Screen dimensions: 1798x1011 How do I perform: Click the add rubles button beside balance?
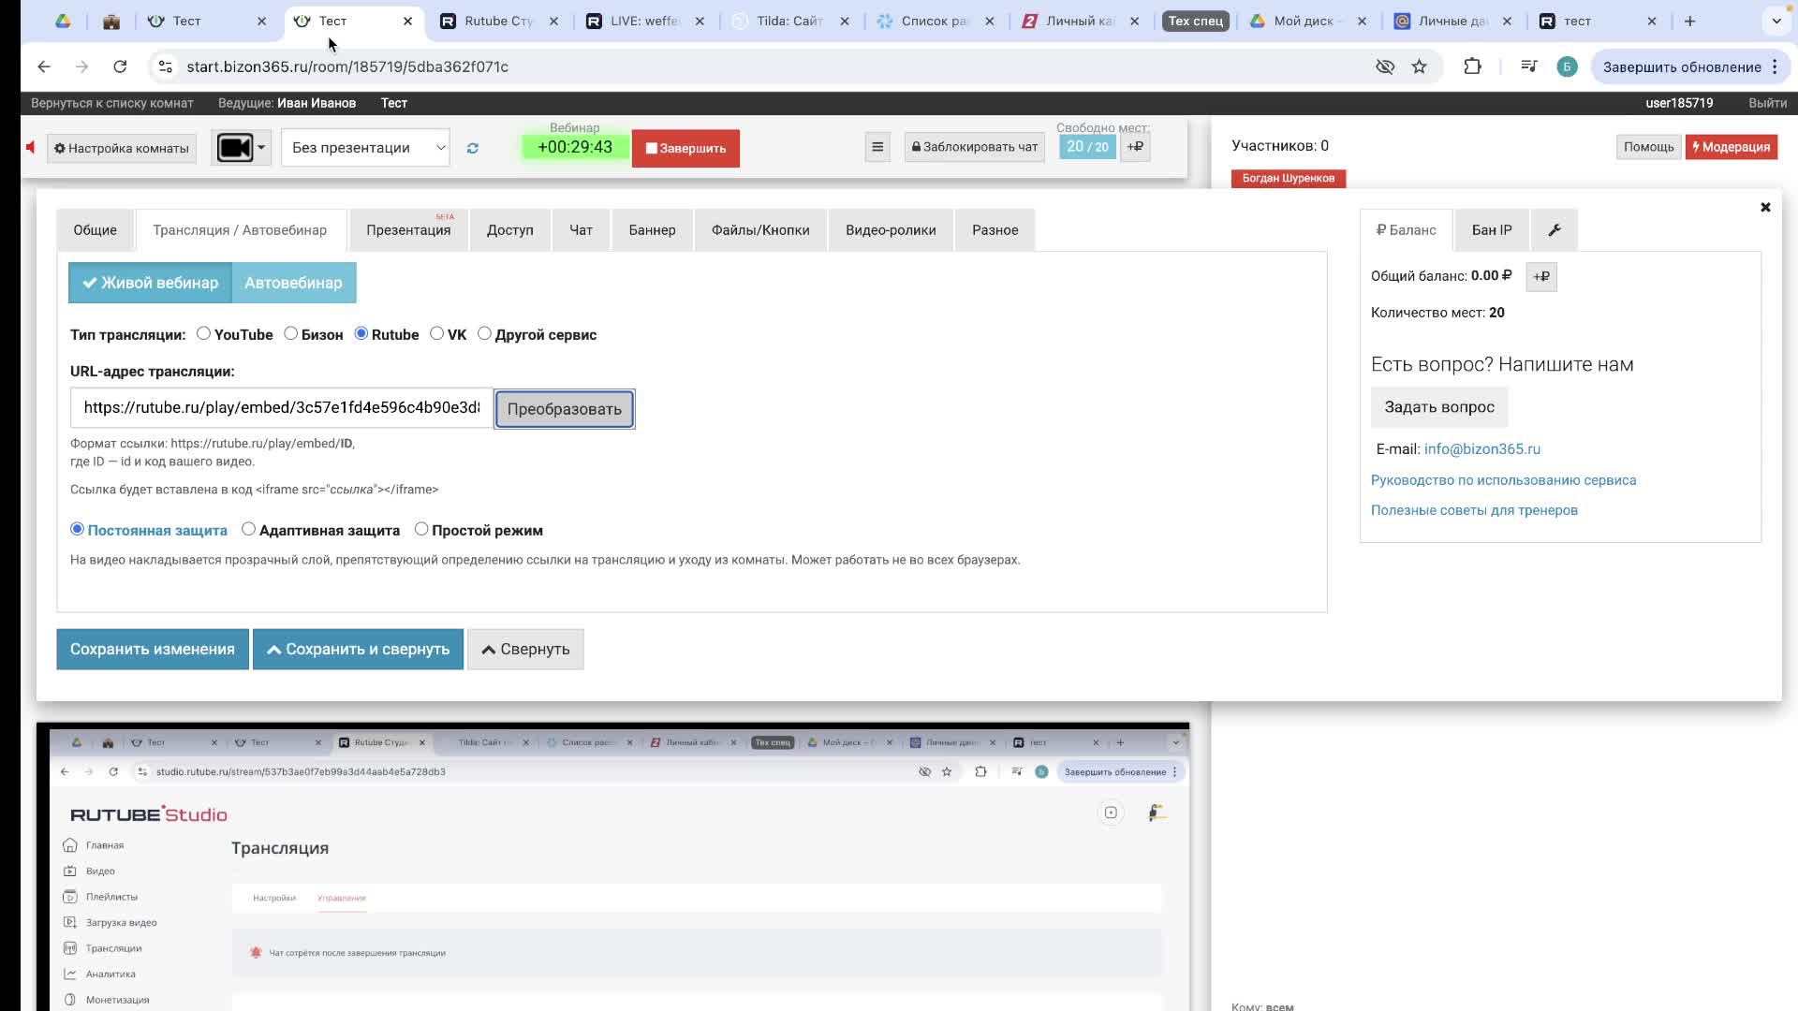(1540, 277)
